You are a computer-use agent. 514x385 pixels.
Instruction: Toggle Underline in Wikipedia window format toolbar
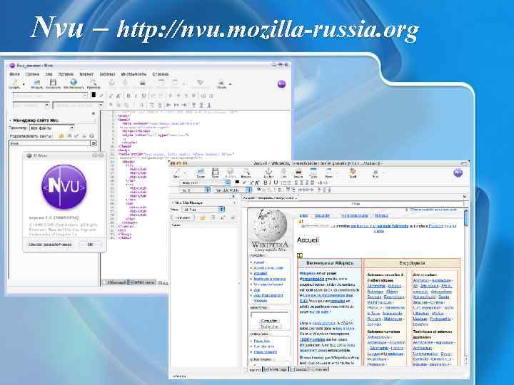pyautogui.click(x=276, y=183)
